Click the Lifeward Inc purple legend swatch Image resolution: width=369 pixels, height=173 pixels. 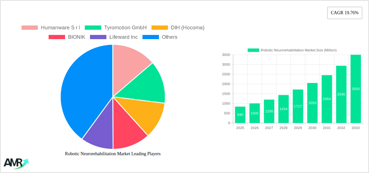(98, 37)
